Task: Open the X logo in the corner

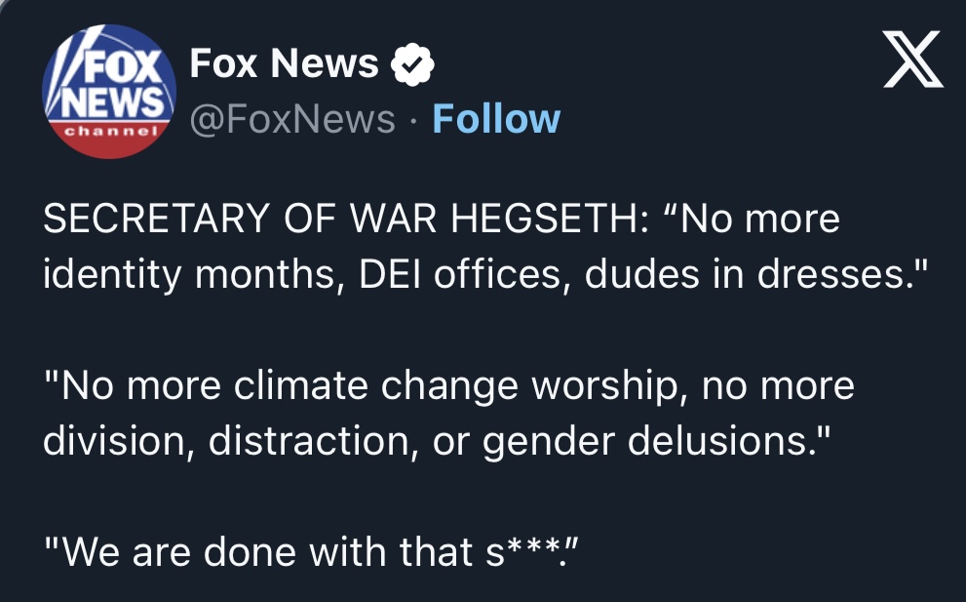Action: click(x=912, y=60)
